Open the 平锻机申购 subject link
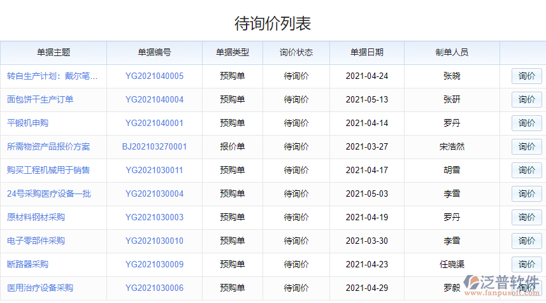This screenshot has width=546, height=303. pos(27,123)
